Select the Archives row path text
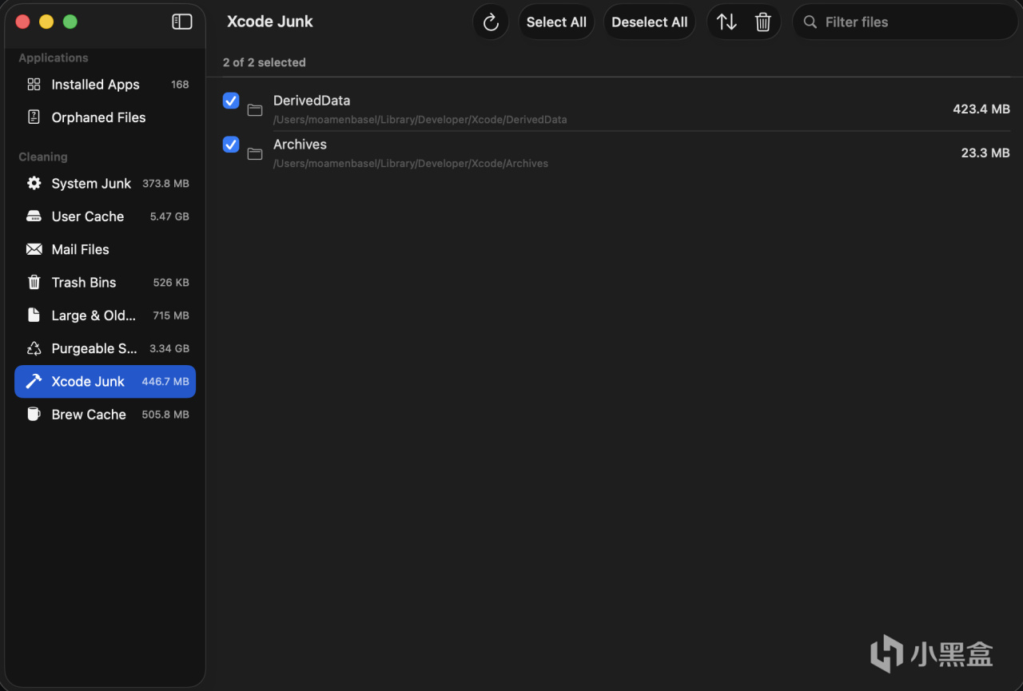Viewport: 1023px width, 691px height. click(x=411, y=164)
